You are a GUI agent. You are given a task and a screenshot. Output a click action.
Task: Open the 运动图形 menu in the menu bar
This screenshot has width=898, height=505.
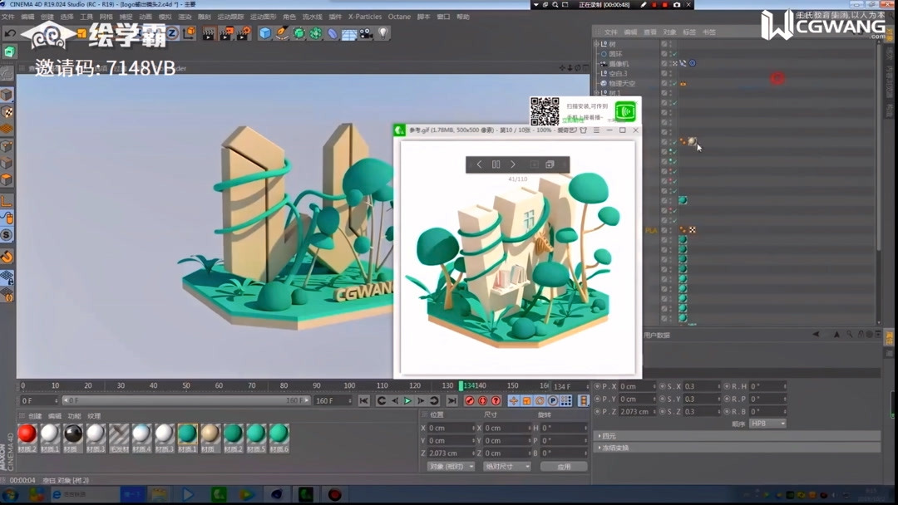pos(264,17)
